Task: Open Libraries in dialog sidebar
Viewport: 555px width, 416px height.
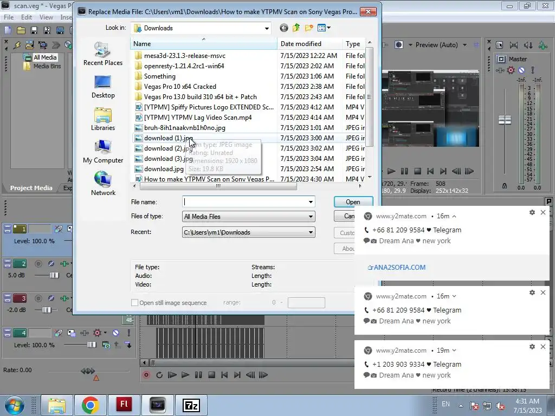Action: (103, 120)
